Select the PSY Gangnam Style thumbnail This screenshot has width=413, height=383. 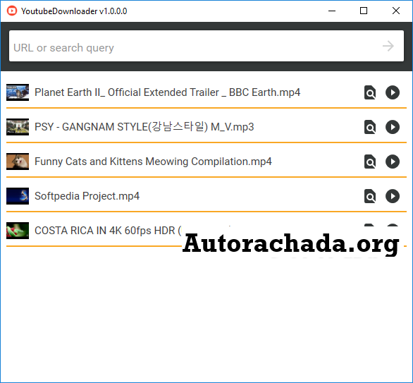click(18, 127)
